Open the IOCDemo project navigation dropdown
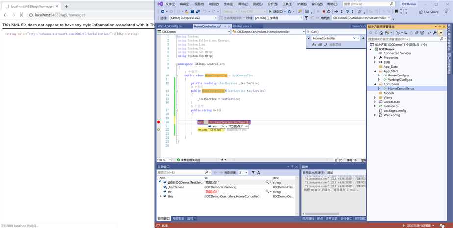 pyautogui.click(x=194, y=32)
